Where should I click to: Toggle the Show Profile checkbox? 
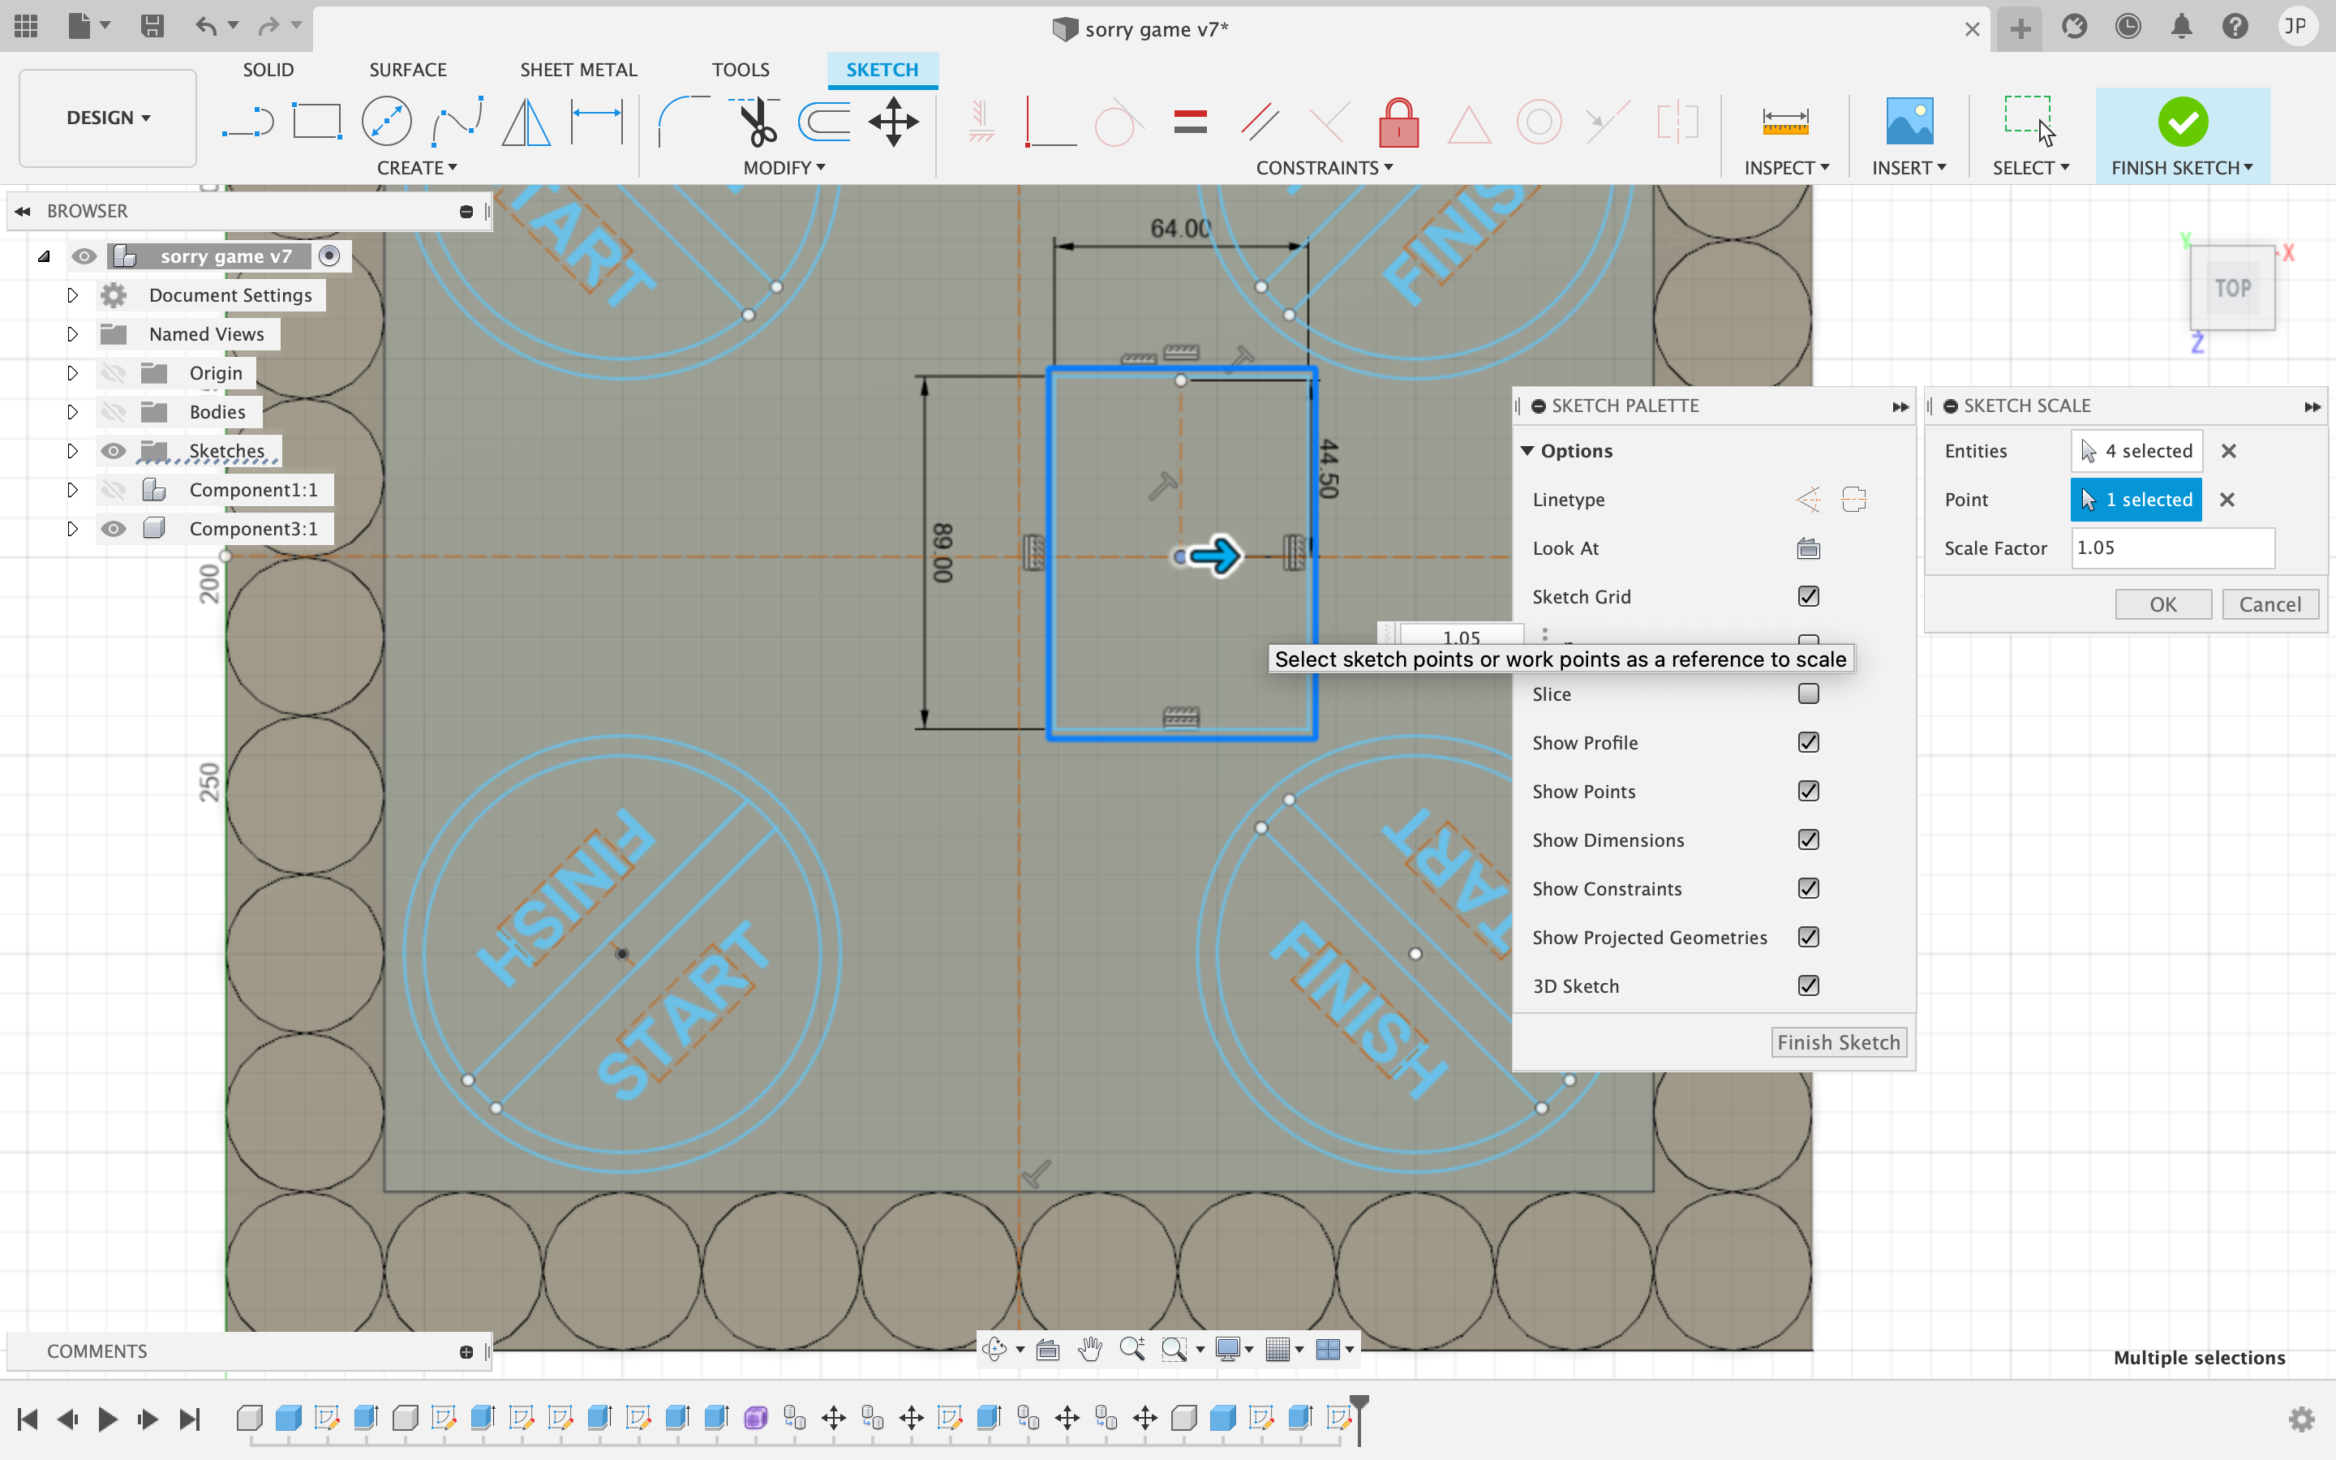click(x=1808, y=741)
